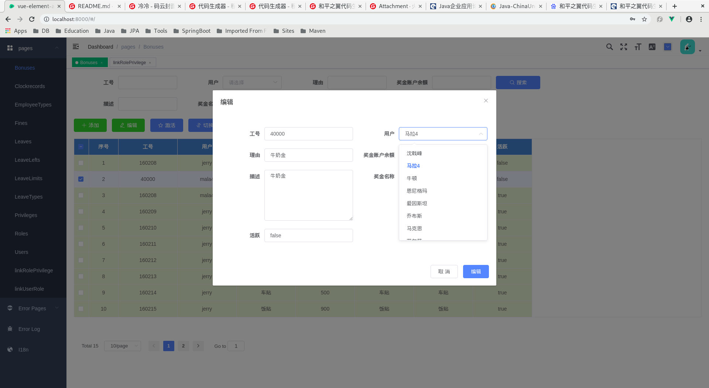Screen dimensions: 709x388
Task: Open the global search magnifier icon
Action: pyautogui.click(x=609, y=47)
